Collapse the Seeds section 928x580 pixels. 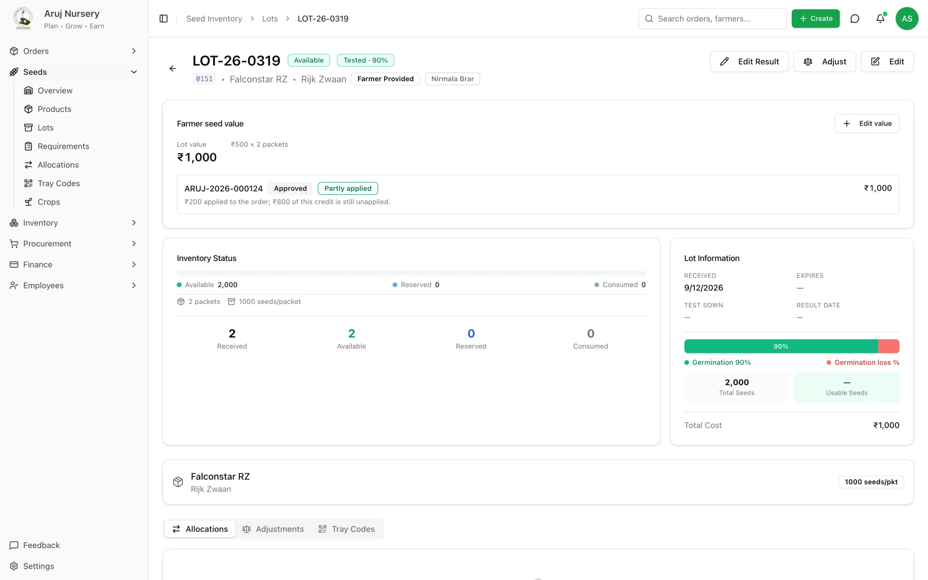(74, 72)
